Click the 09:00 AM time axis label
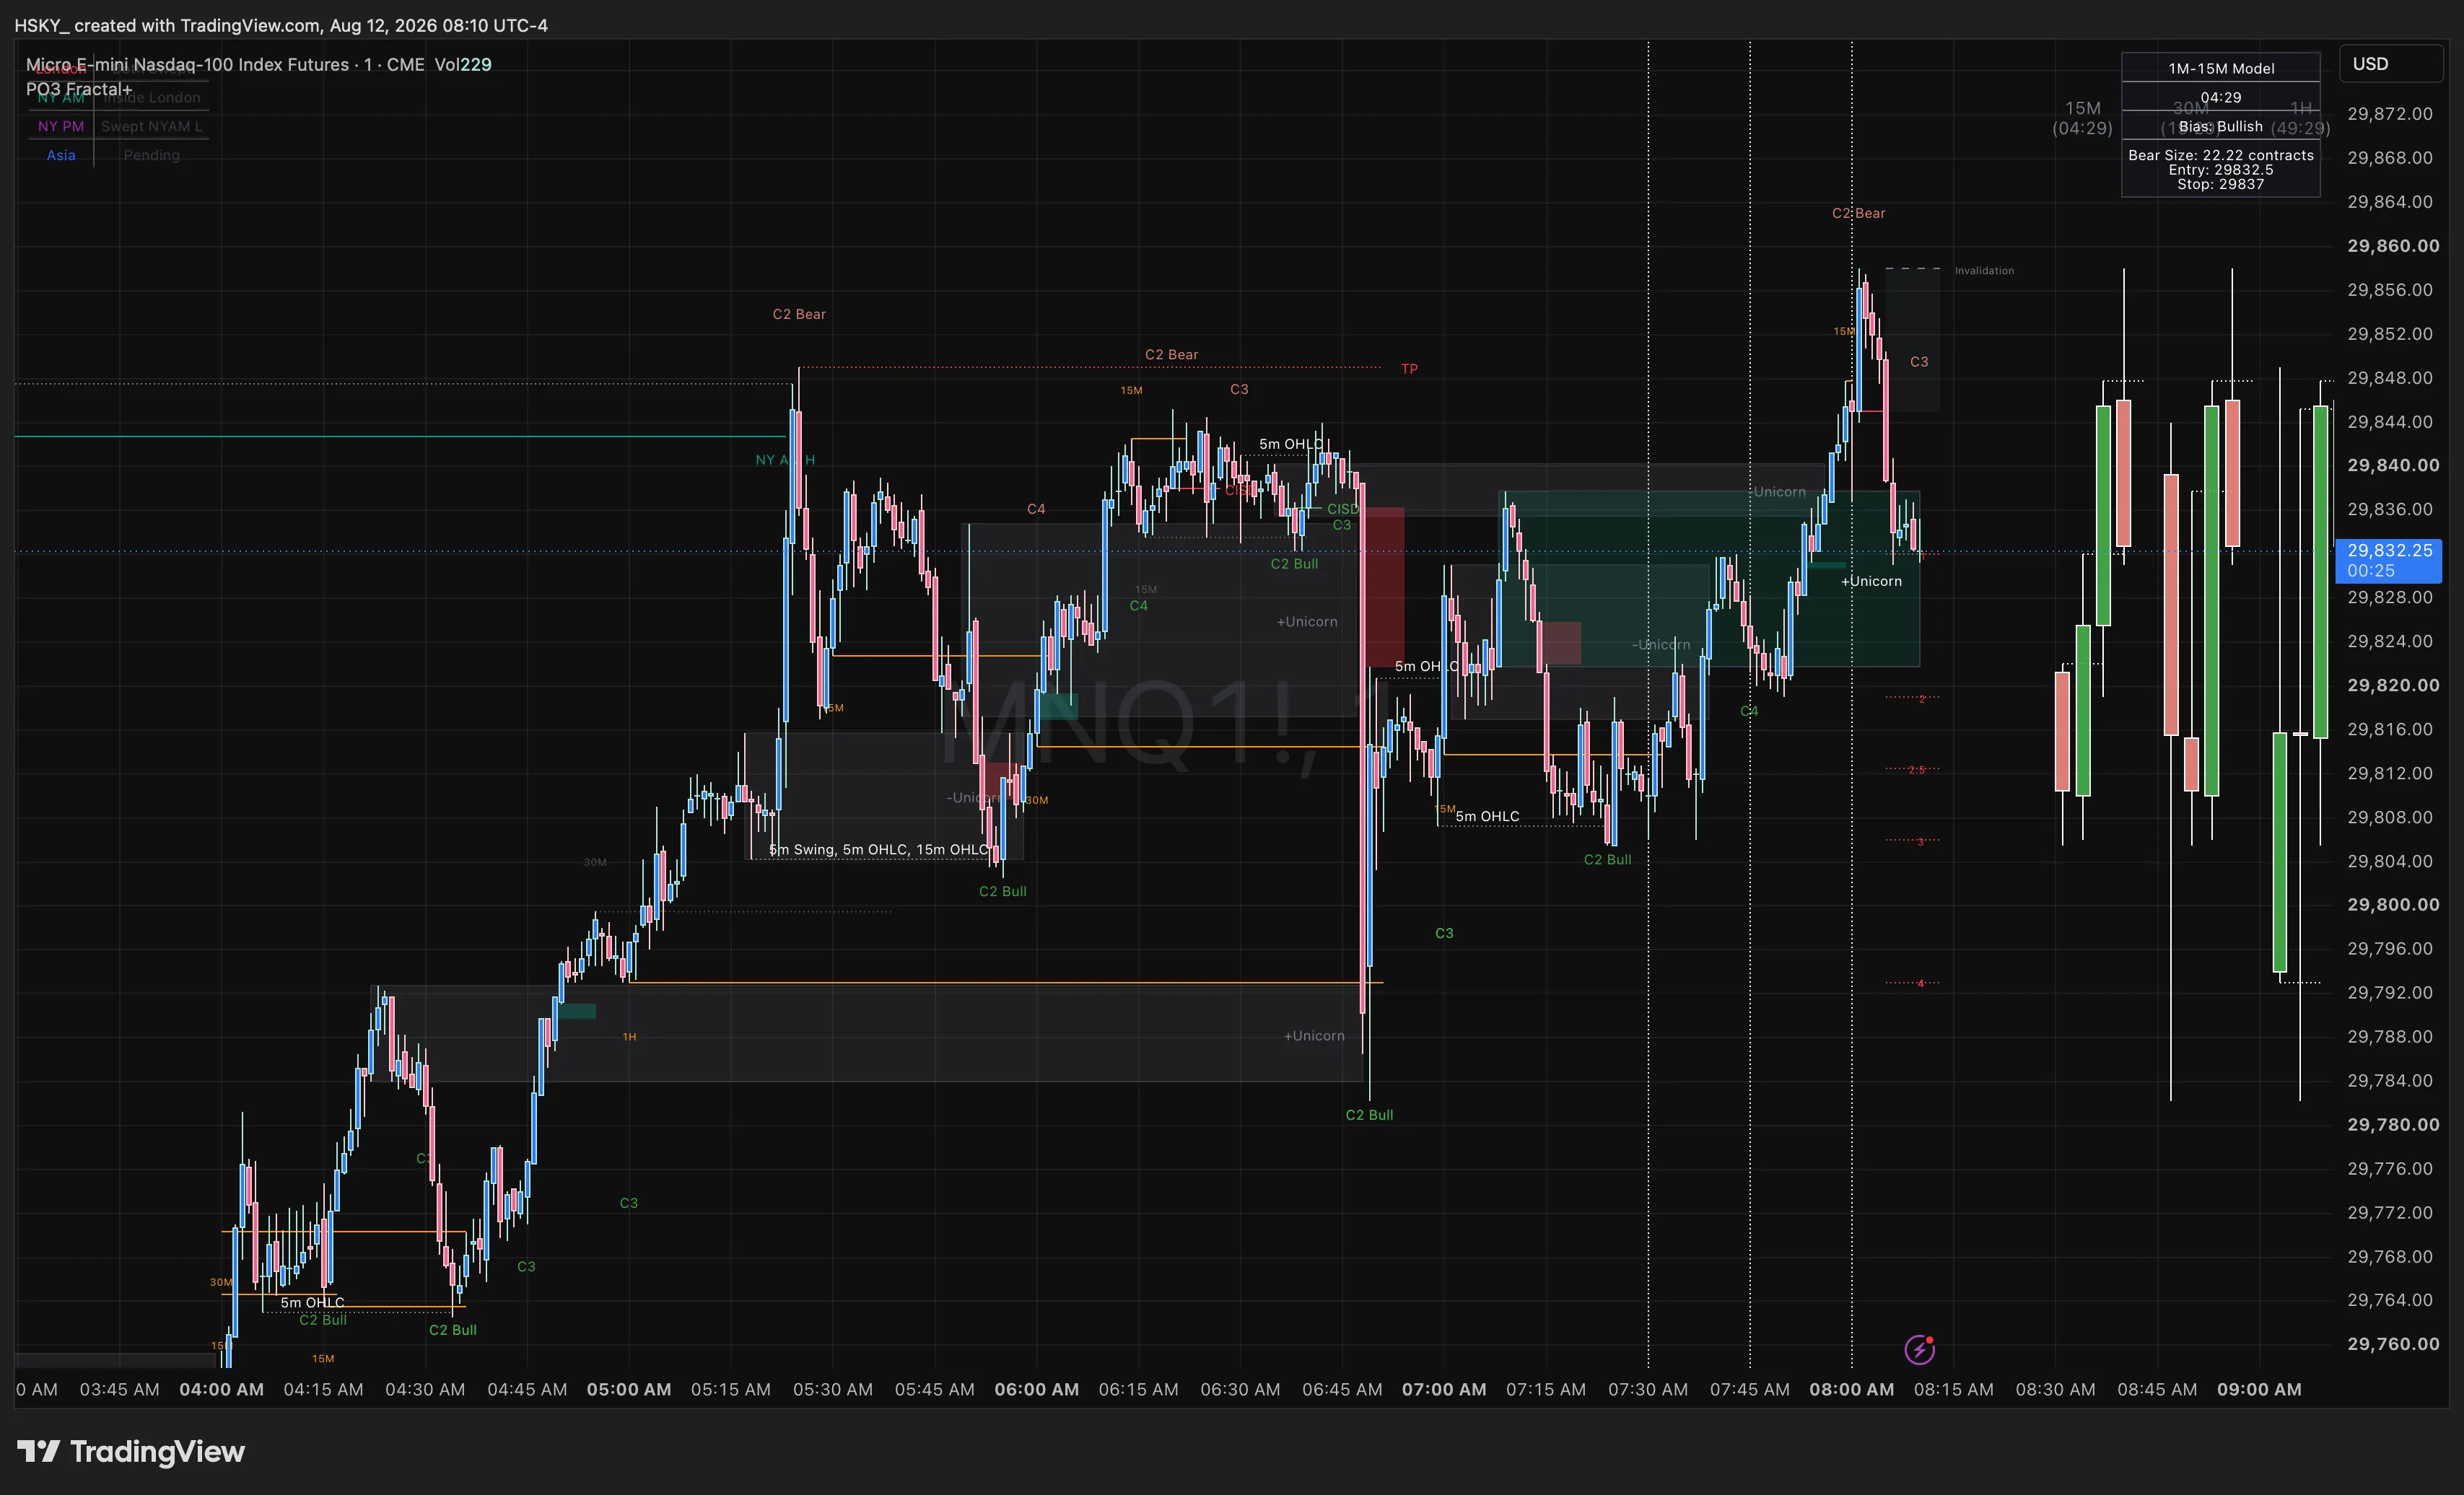The width and height of the screenshot is (2464, 1495). point(2259,1389)
